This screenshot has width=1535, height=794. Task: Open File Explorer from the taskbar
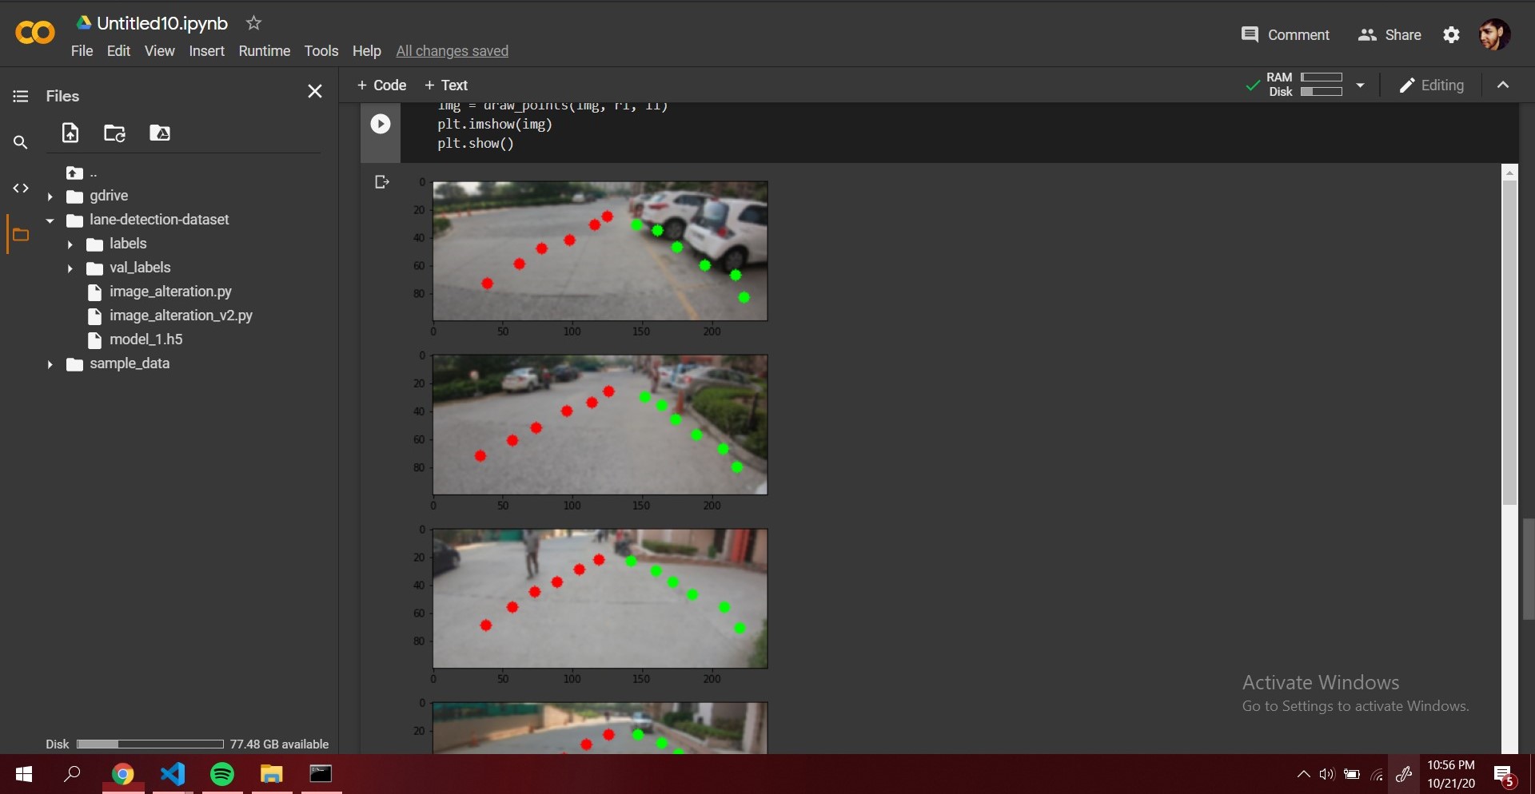tap(272, 774)
